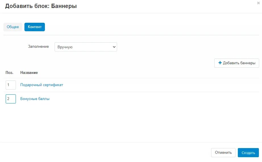The height and width of the screenshot is (162, 262).
Task: Select the blank area of Подарочный сертификат row
Action: [x=160, y=85]
